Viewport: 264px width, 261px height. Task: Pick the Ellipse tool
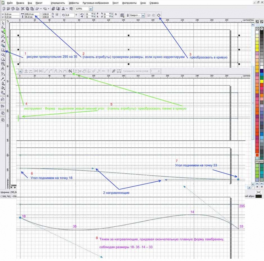pos(3,54)
